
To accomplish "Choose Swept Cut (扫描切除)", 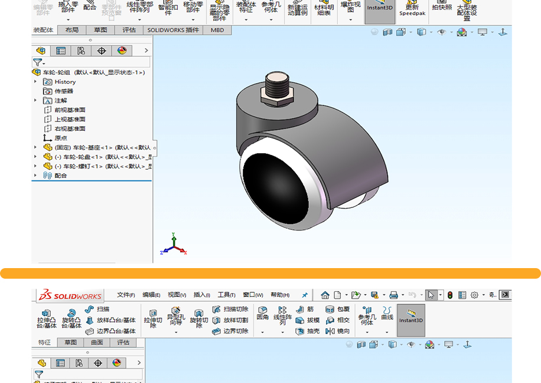I will (x=230, y=309).
